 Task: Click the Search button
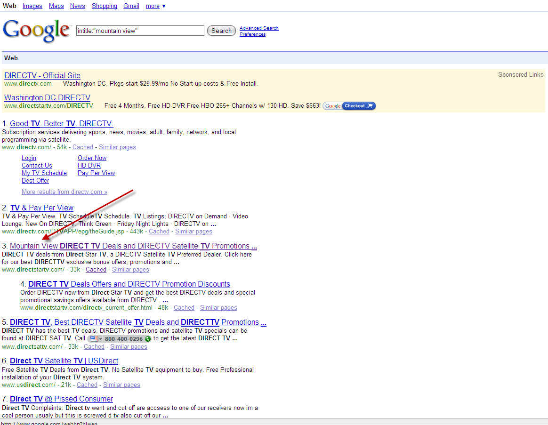tap(222, 31)
